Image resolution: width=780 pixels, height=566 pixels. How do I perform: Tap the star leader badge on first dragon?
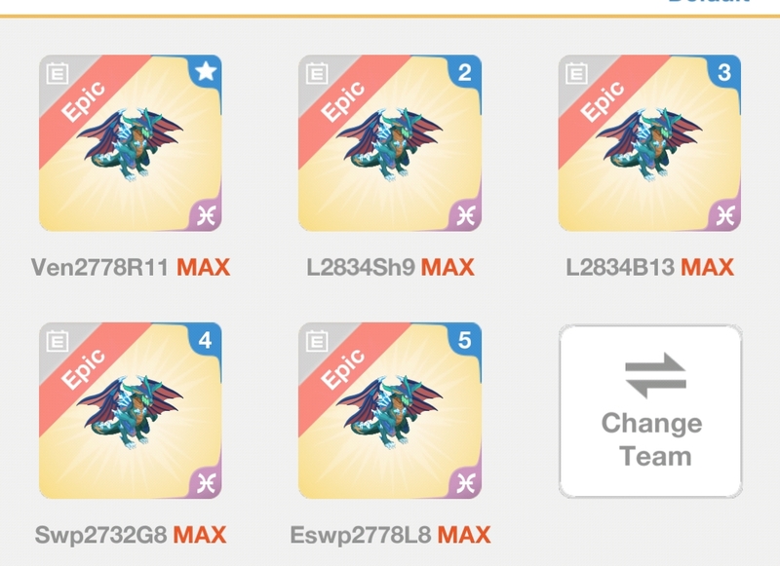(x=206, y=71)
